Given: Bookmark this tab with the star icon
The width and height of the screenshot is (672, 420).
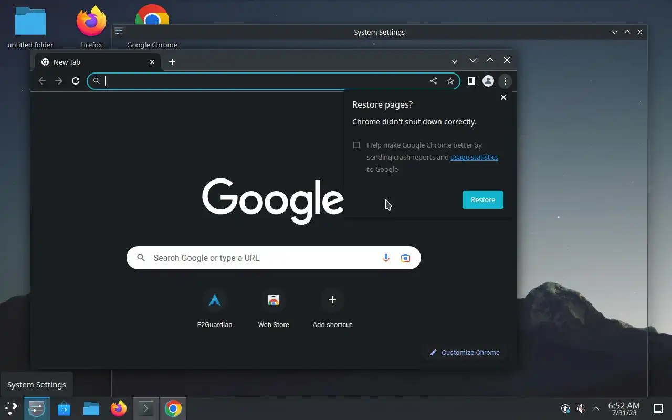Looking at the screenshot, I should pos(450,81).
